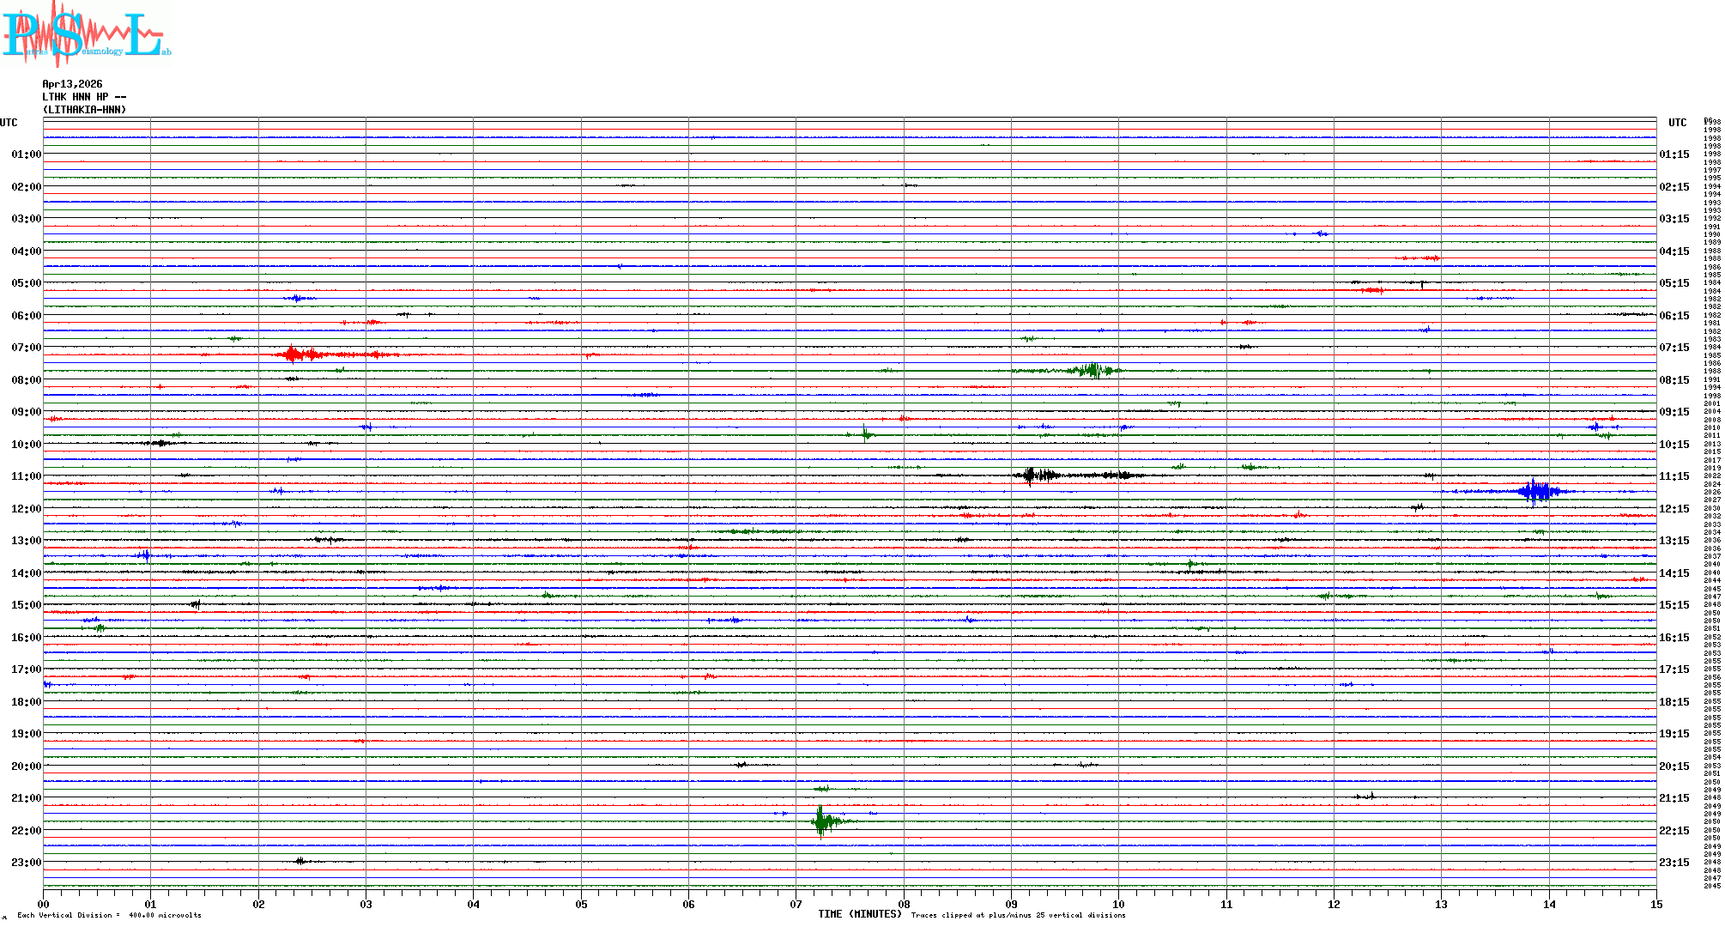Click the Each Vertical Division scale note
The width and height of the screenshot is (1725, 927).
[x=109, y=915]
